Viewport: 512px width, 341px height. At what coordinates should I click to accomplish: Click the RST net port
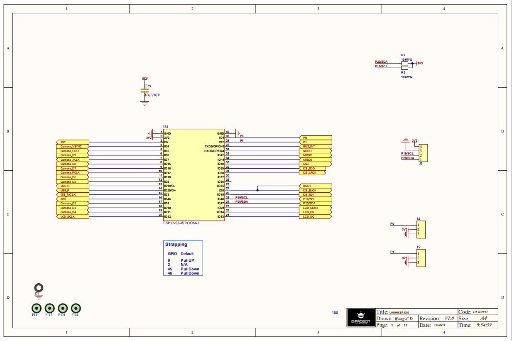72,142
